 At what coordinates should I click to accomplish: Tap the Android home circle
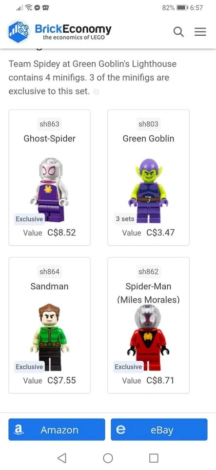pyautogui.click(x=108, y=458)
